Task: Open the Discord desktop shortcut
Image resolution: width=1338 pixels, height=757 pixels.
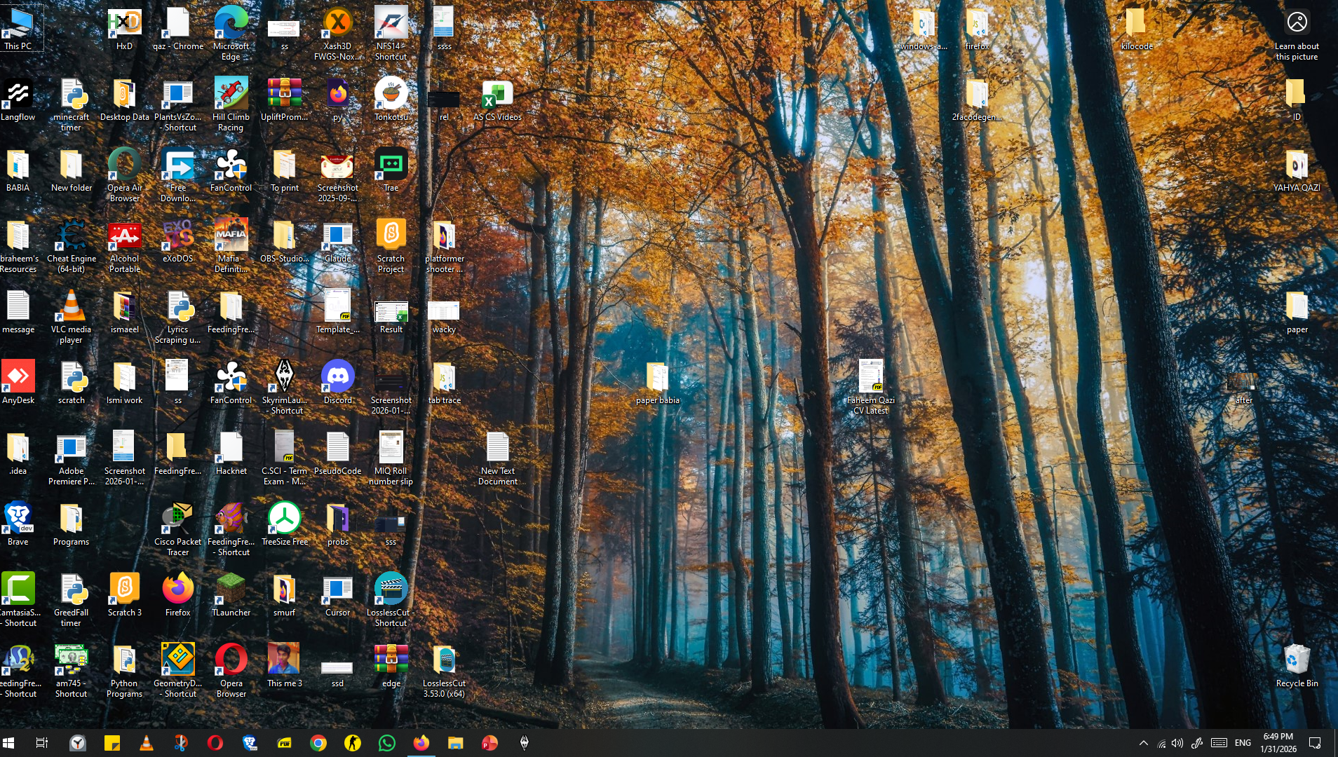Action: tap(337, 378)
